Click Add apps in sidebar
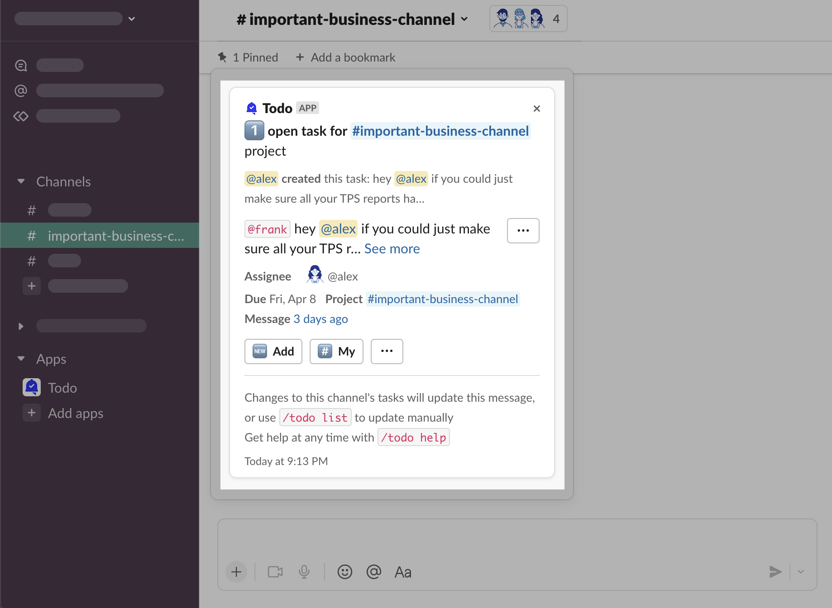Screen dimensions: 832x608 tap(75, 413)
